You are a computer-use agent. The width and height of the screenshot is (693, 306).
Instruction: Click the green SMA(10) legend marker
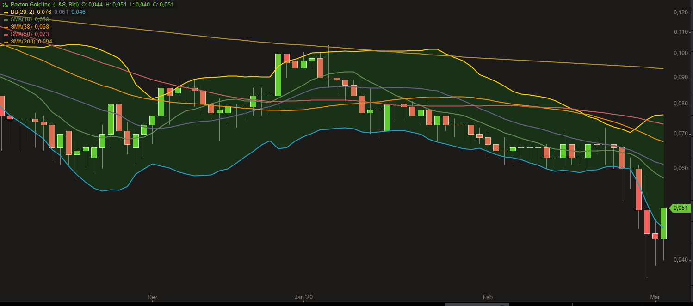[x=6, y=19]
